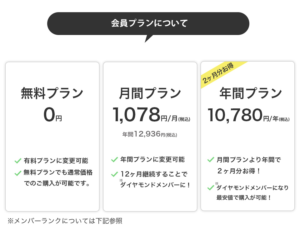Click the checkmark beside 月間プランより年間で
This screenshot has height=244, width=300.
click(x=211, y=160)
